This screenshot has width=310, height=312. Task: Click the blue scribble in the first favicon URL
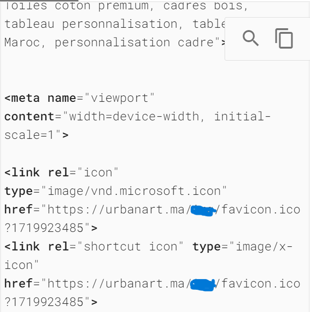click(204, 211)
